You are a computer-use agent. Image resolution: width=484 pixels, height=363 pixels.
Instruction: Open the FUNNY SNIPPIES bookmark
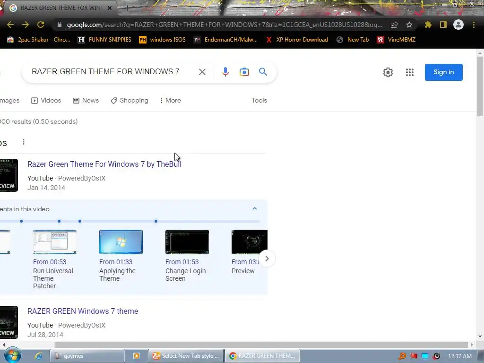(x=104, y=40)
